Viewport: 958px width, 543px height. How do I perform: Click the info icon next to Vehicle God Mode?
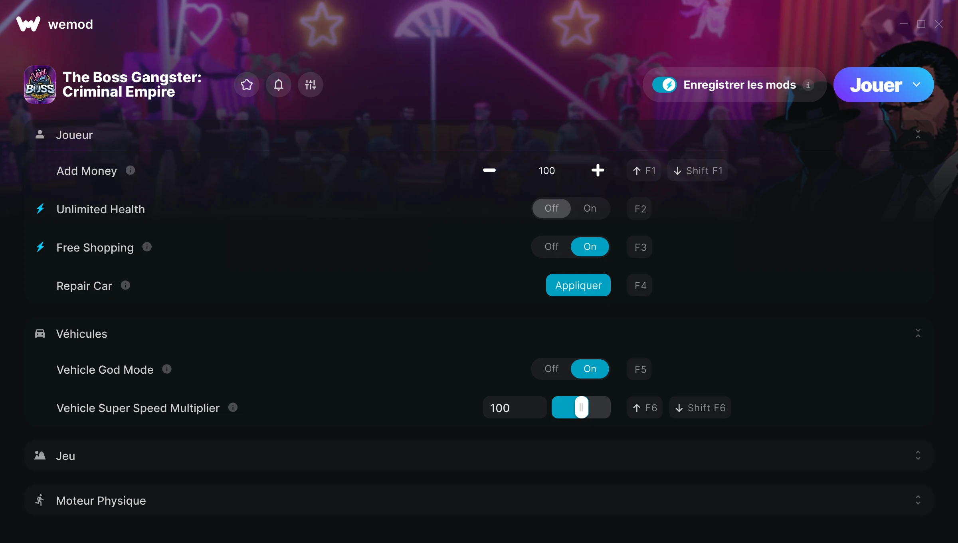[167, 369]
